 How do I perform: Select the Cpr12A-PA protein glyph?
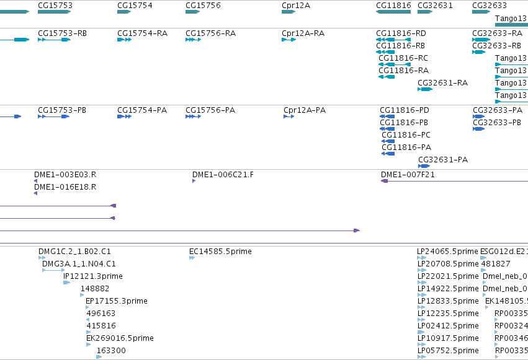(x=289, y=116)
